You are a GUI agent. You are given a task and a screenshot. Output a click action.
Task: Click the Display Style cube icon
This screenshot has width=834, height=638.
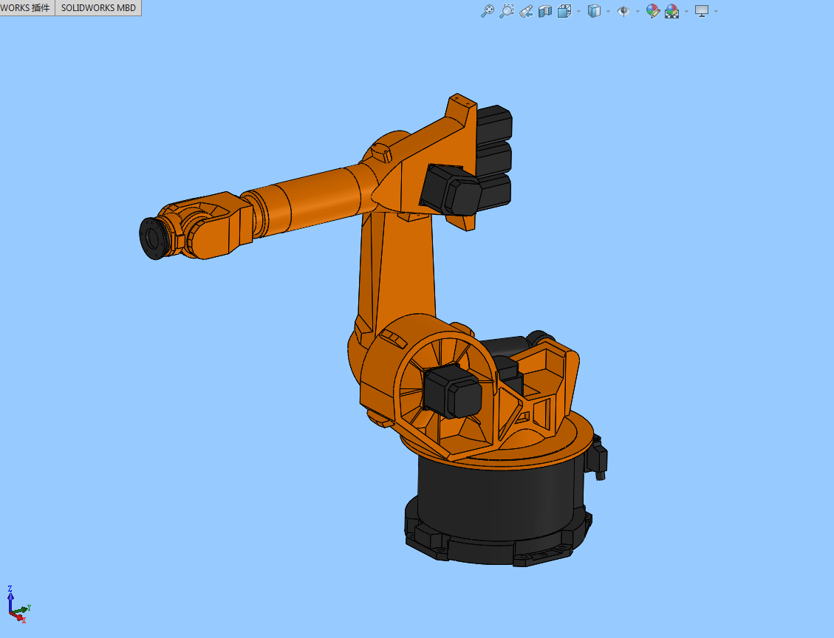tap(594, 11)
